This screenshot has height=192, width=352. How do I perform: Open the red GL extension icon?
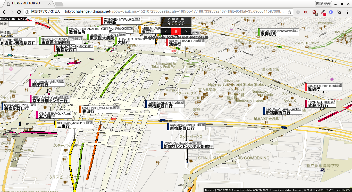click(x=306, y=12)
